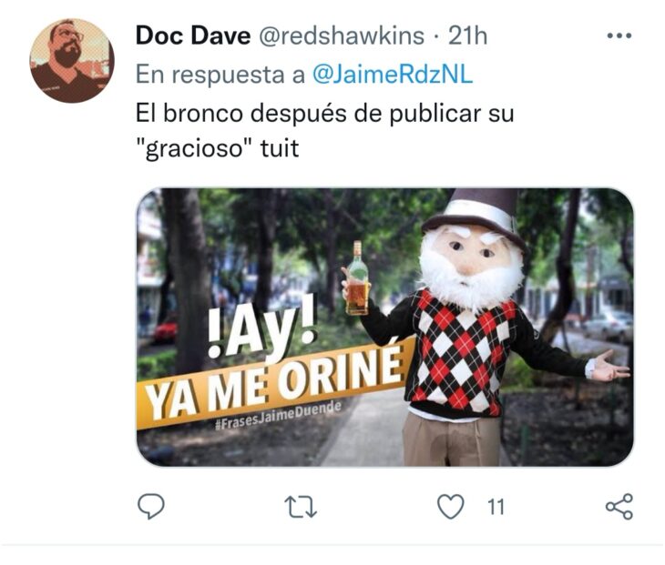Image resolution: width=665 pixels, height=565 pixels.
Task: Click the mascot's bearded face in the photo
Action: click(471, 265)
